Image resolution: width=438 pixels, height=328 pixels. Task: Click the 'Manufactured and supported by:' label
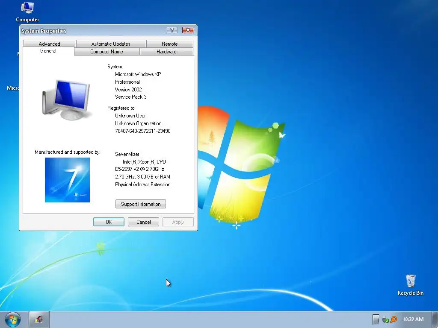(68, 152)
